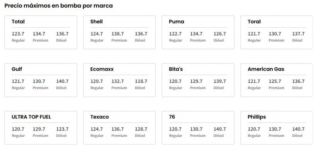The height and width of the screenshot is (147, 314).
Task: Click Shell's Premium price of 138.7
Action: [x=117, y=34]
